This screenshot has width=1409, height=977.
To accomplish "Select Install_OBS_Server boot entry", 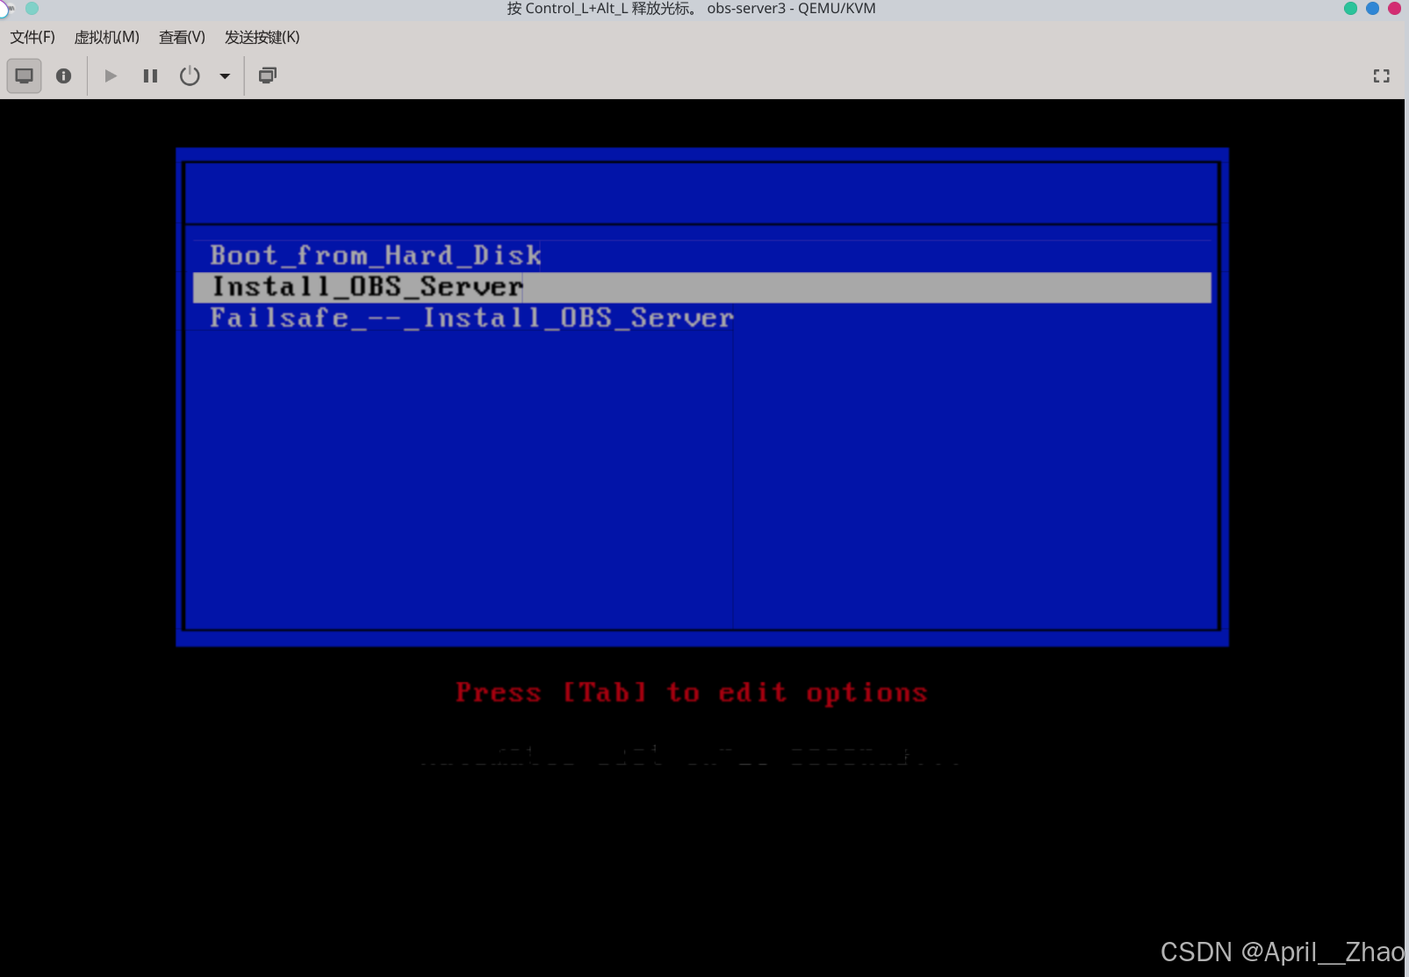I will 701,287.
